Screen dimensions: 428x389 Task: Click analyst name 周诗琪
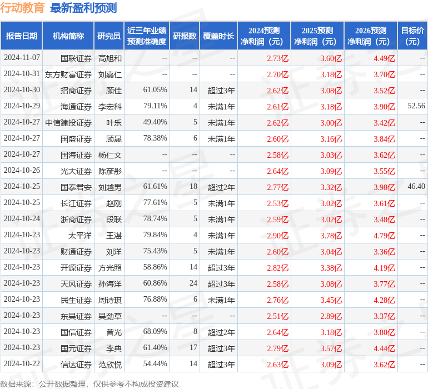pyautogui.click(x=110, y=300)
